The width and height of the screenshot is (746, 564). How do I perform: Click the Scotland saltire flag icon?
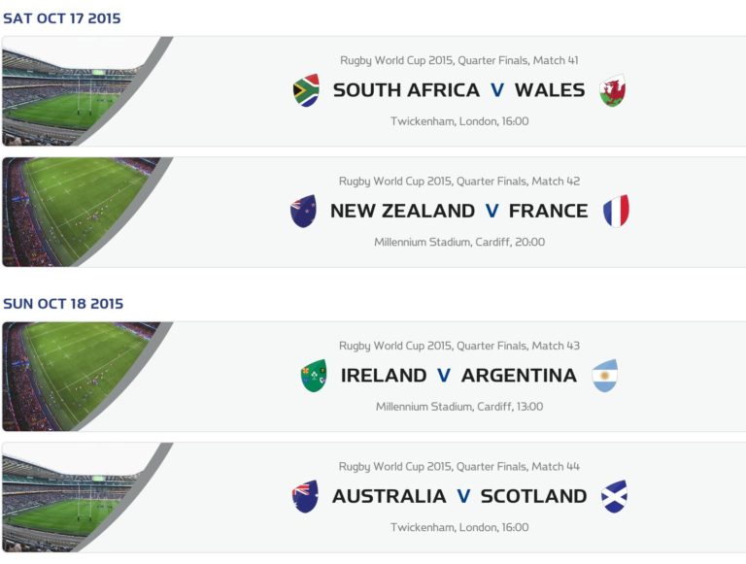pyautogui.click(x=615, y=496)
